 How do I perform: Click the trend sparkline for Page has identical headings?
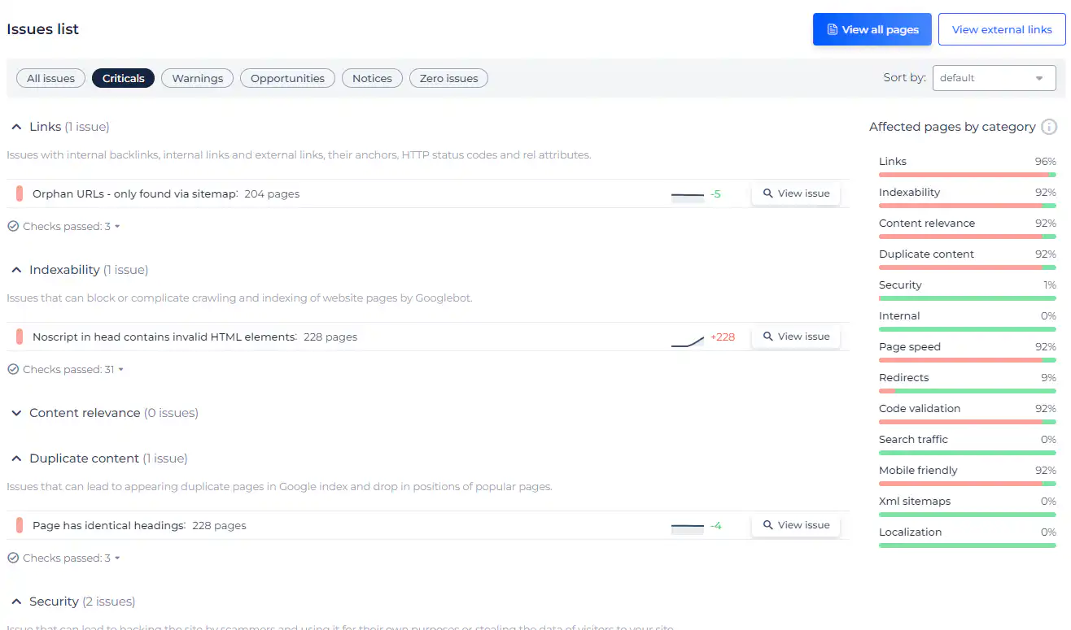point(688,526)
